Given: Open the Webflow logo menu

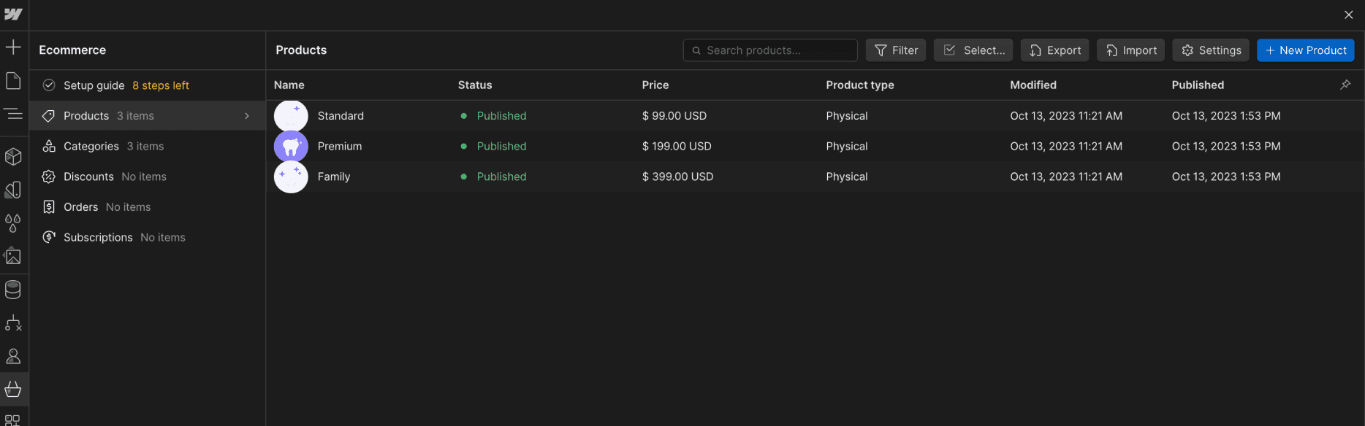Looking at the screenshot, I should point(13,15).
